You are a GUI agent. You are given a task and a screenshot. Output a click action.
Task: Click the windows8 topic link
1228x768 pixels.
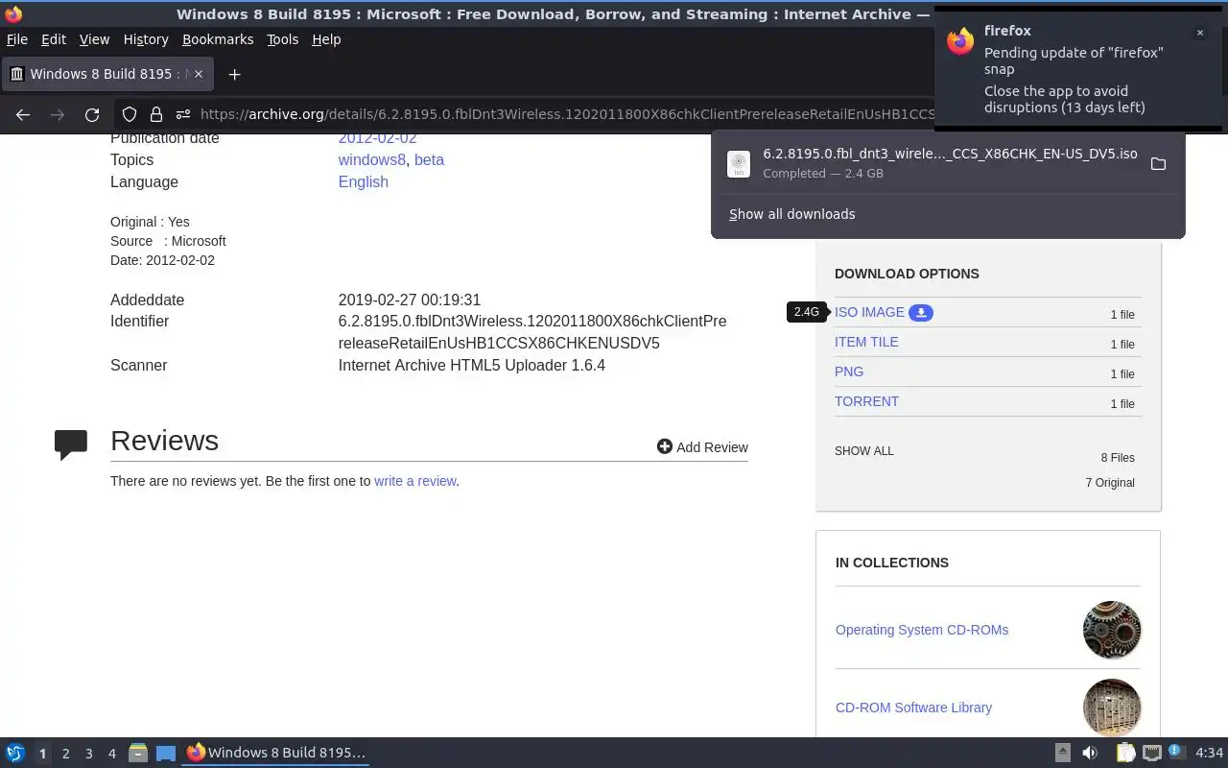(371, 159)
